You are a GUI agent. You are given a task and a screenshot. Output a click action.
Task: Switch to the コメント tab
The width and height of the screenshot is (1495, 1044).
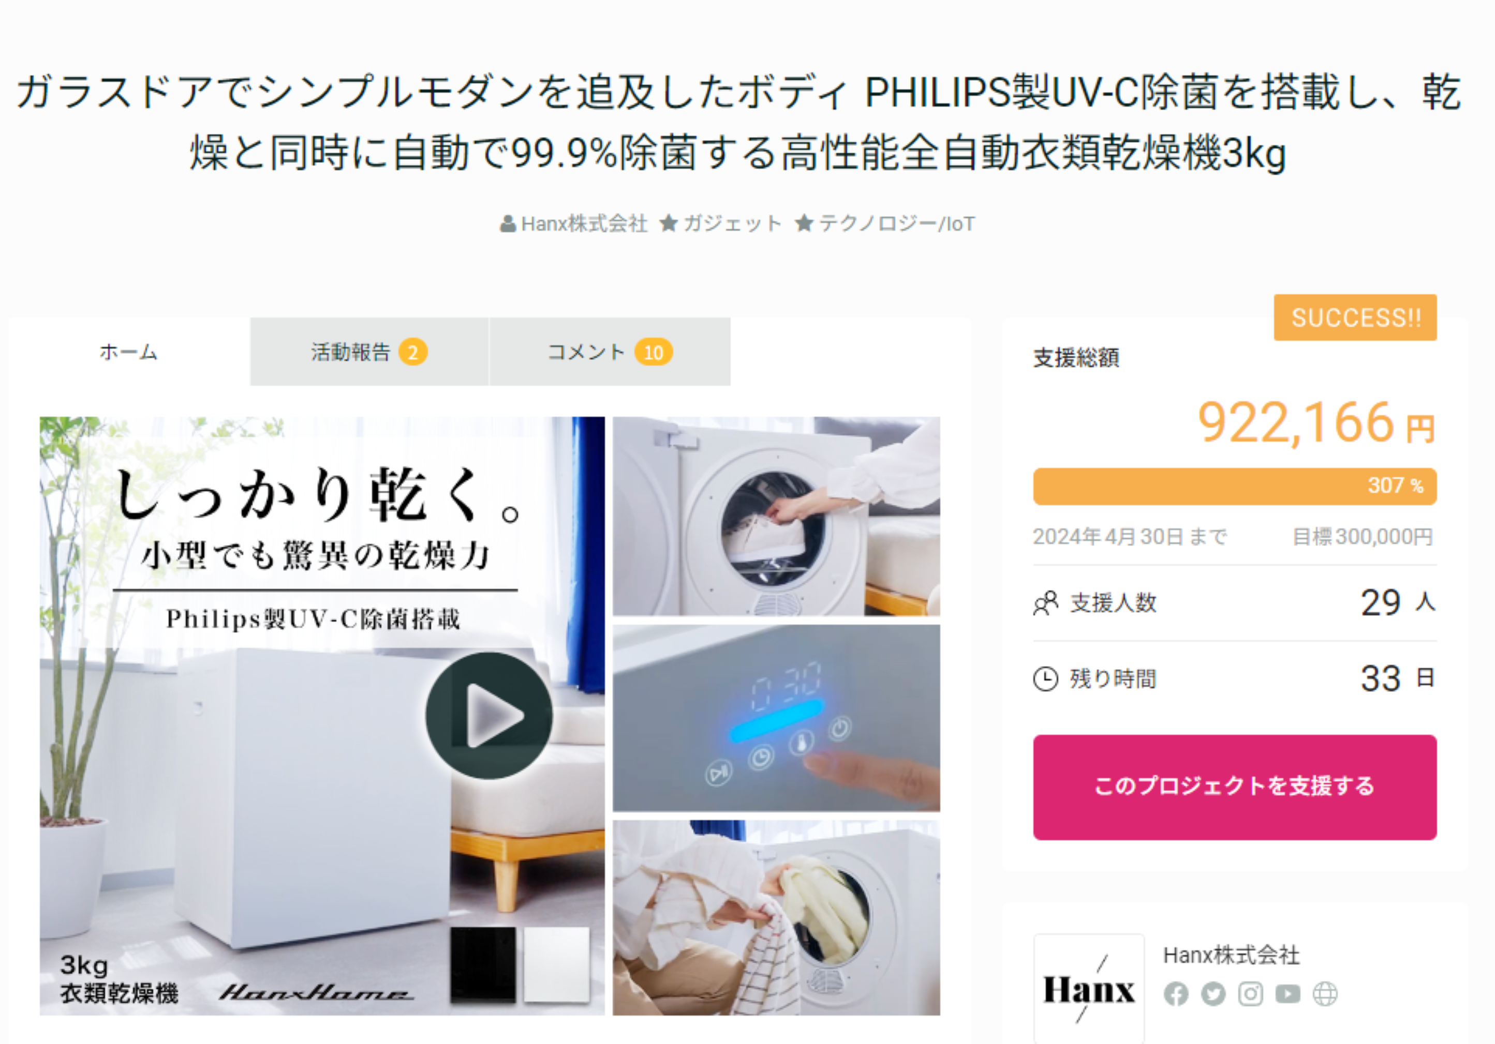coord(610,352)
